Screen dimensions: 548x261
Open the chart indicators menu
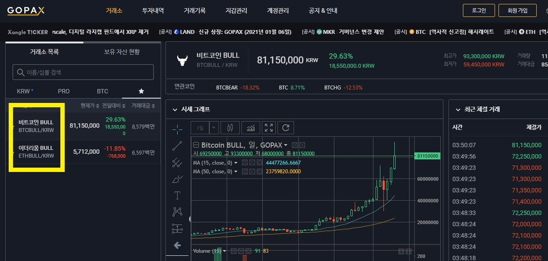251,128
